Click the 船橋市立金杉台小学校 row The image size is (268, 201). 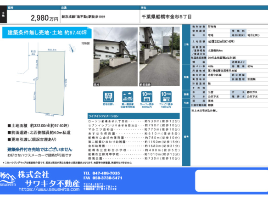tap(134, 150)
